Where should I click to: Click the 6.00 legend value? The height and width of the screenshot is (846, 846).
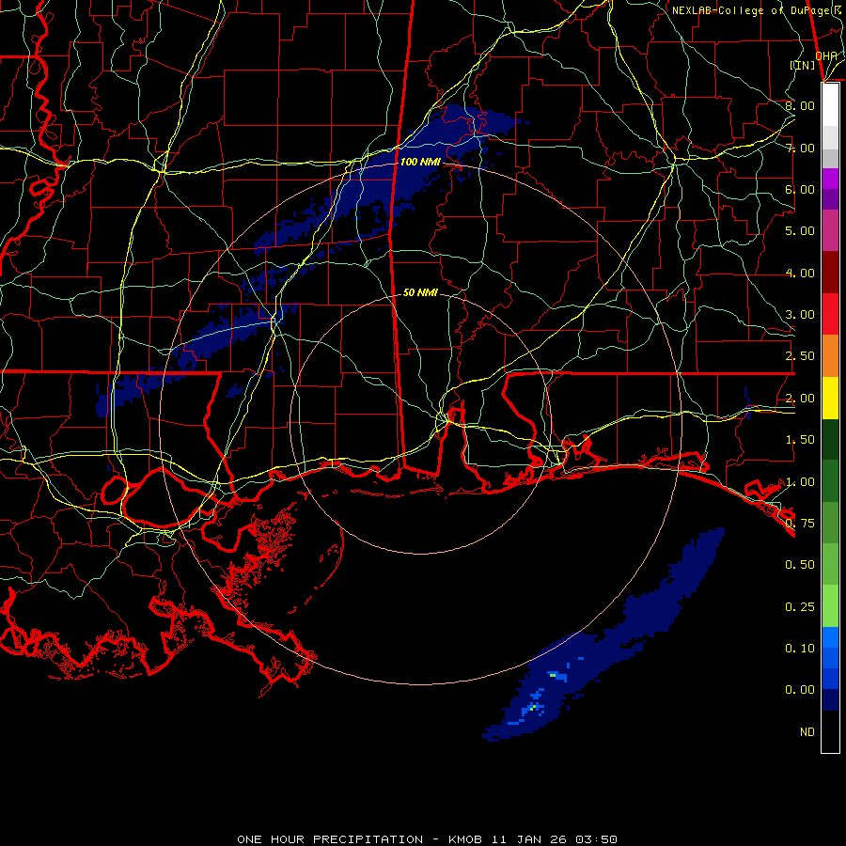[x=800, y=189]
